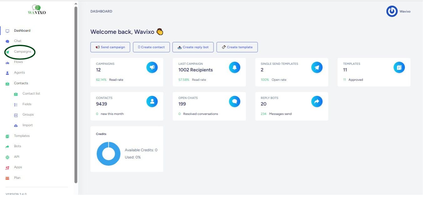The image size is (423, 202).
Task: Open Campaigns in the sidebar
Action: [22, 52]
